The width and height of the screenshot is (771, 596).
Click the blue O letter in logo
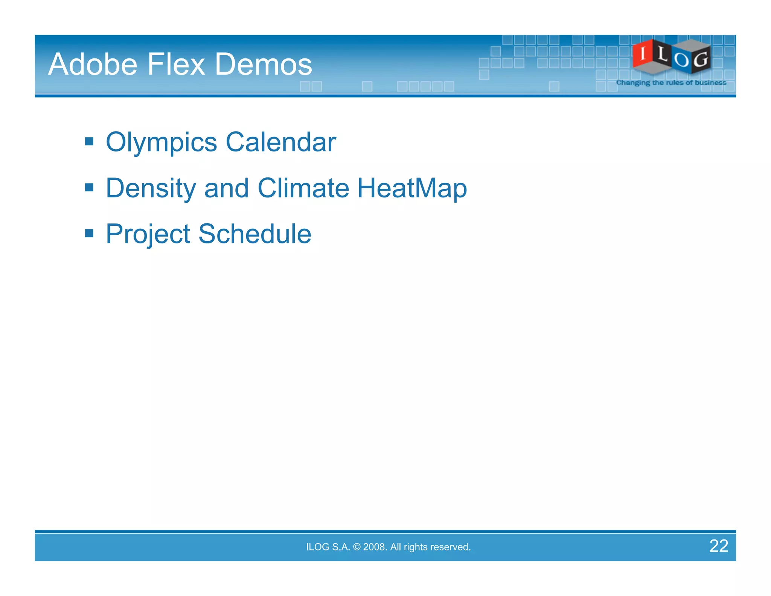tap(681, 60)
